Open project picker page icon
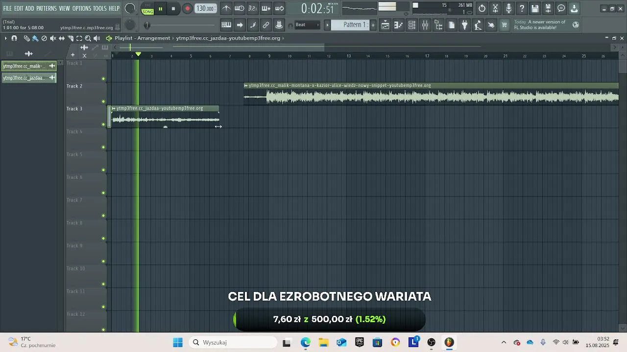Screen dimensions: 627x352 pyautogui.click(x=452, y=25)
